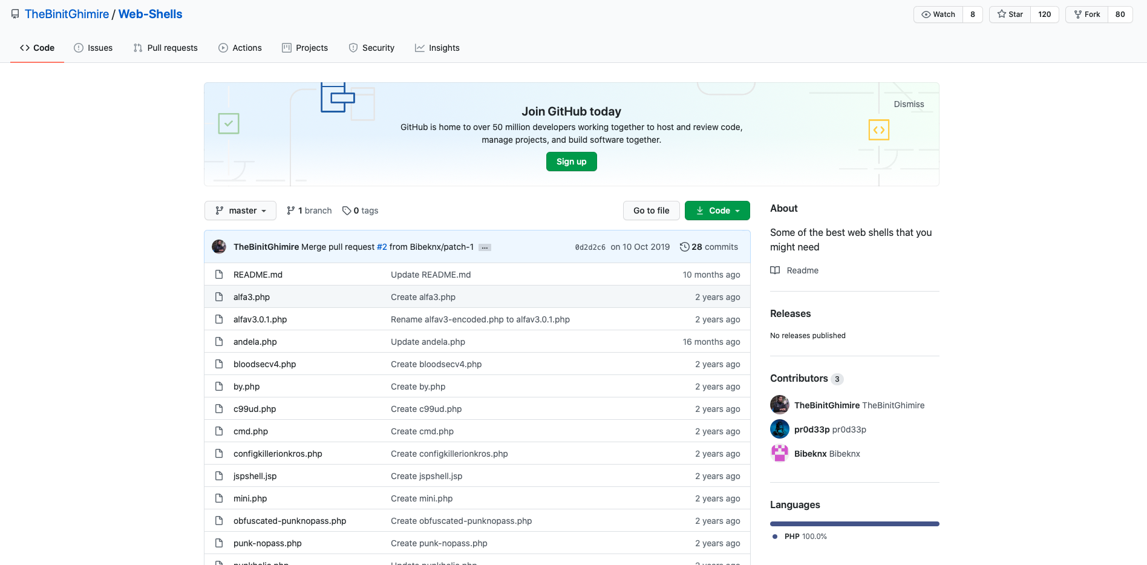Click the file icon next to alfav3.0.1.php
The width and height of the screenshot is (1147, 565).
click(x=219, y=319)
